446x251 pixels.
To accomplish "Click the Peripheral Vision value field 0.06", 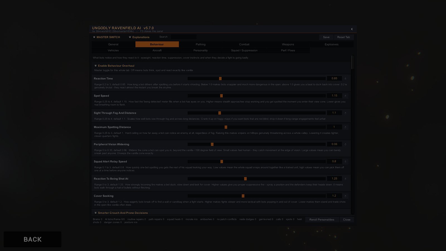I will pos(334,144).
